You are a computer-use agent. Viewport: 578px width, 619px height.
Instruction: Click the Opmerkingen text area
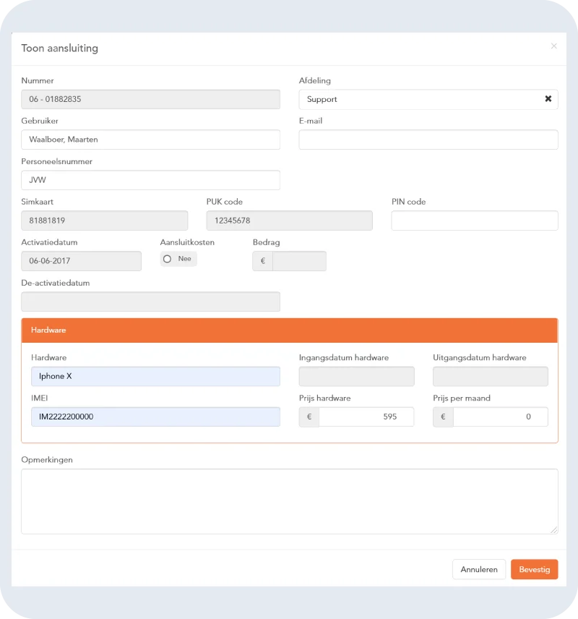click(x=290, y=501)
